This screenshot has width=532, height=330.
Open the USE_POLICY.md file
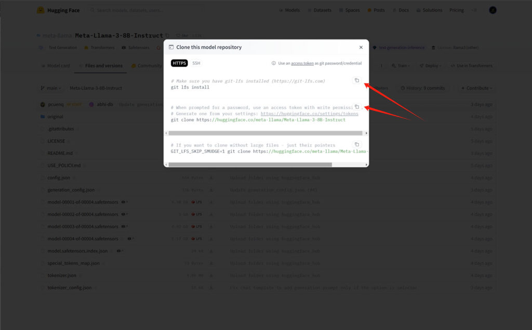pyautogui.click(x=64, y=166)
